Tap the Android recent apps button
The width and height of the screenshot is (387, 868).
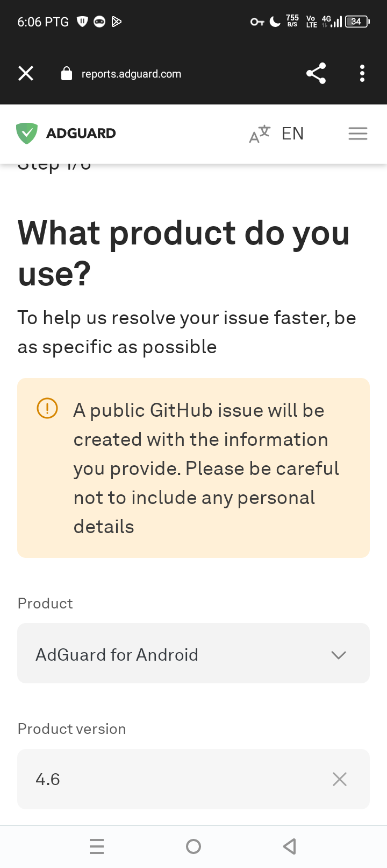pos(97,846)
